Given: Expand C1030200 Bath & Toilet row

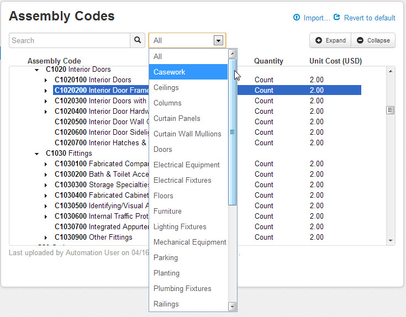Looking at the screenshot, I should click(46, 175).
